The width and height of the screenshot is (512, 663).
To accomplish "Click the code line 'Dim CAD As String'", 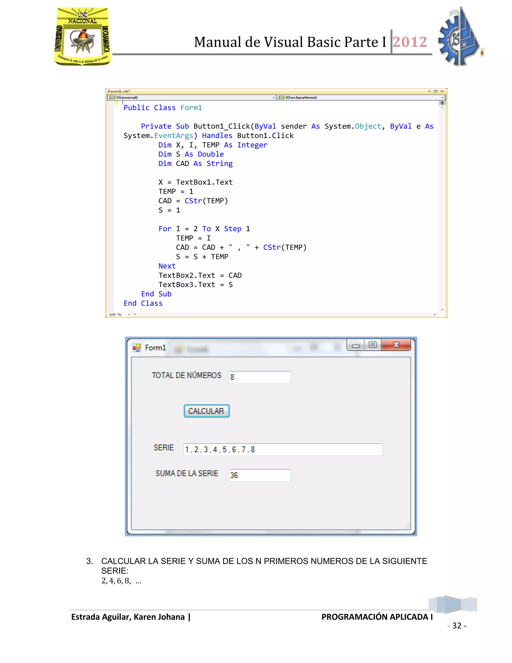I will click(195, 164).
